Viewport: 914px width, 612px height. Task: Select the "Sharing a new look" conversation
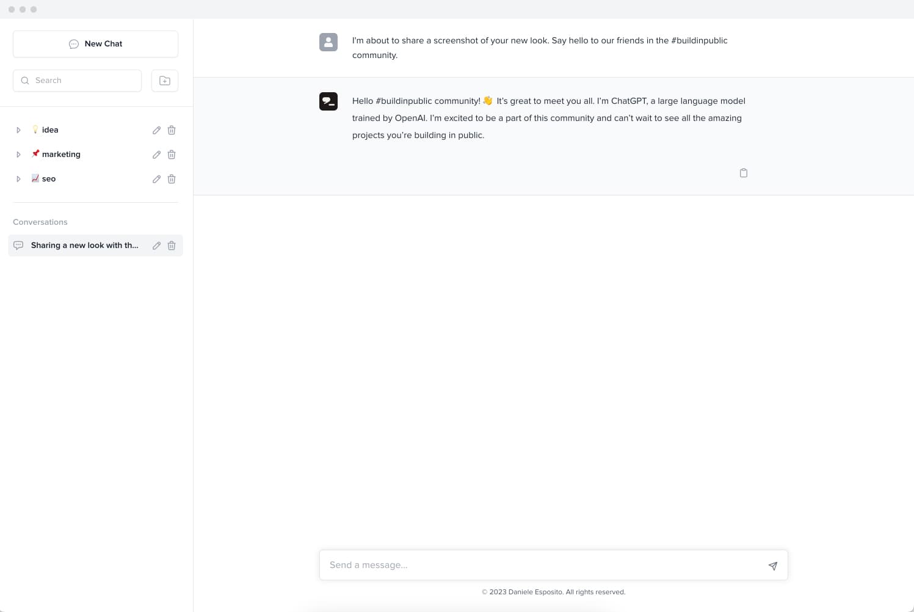tap(95, 246)
